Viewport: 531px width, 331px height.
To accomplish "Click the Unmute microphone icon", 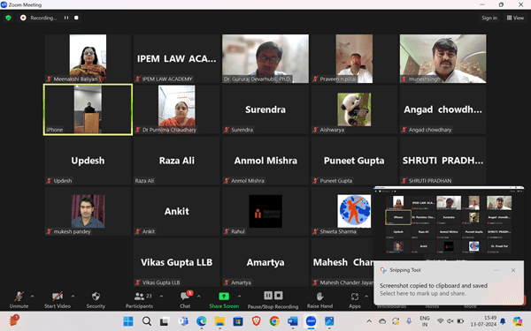I will pyautogui.click(x=19, y=297).
